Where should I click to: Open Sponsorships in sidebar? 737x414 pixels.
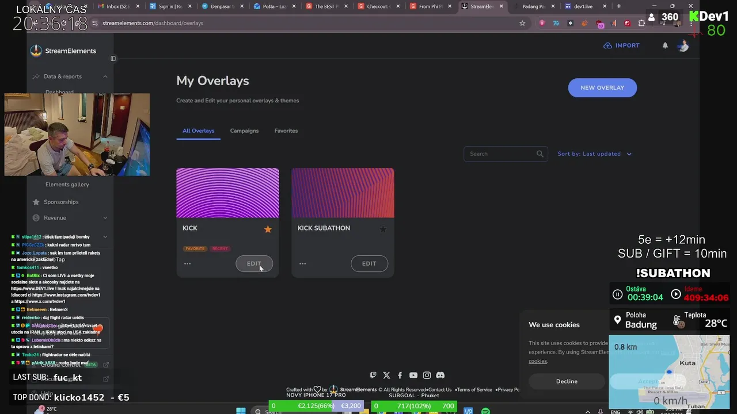(x=61, y=202)
